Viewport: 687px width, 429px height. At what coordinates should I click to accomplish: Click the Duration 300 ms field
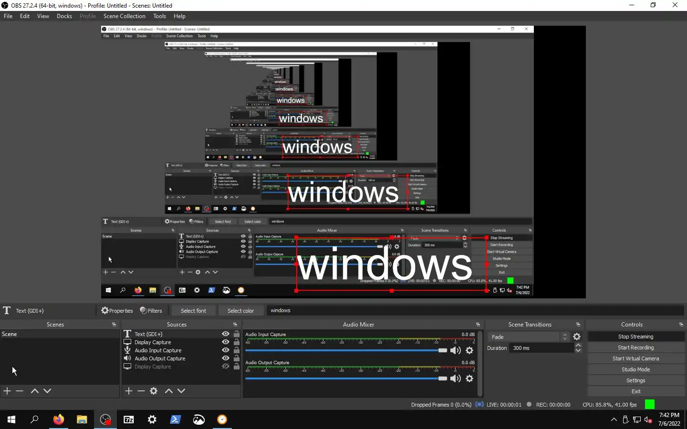542,348
